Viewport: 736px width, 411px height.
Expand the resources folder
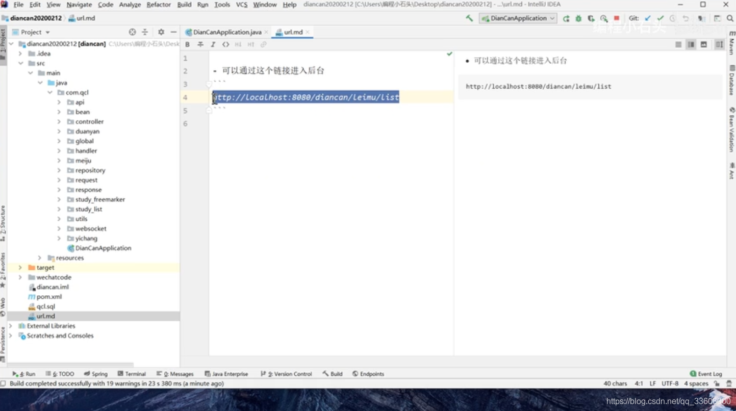coord(40,258)
